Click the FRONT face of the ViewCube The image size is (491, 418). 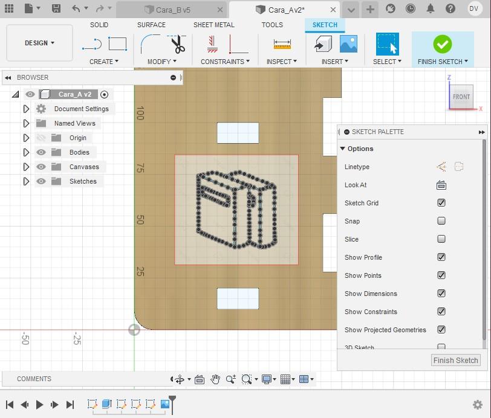(461, 97)
